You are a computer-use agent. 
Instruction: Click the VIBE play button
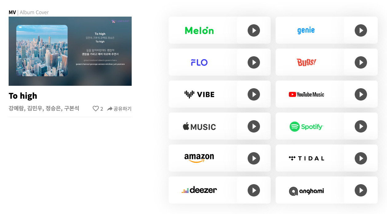tap(253, 94)
